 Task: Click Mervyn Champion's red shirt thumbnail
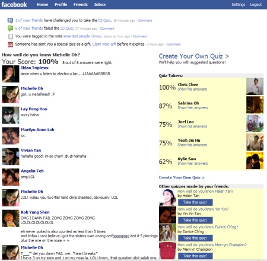pos(167,251)
